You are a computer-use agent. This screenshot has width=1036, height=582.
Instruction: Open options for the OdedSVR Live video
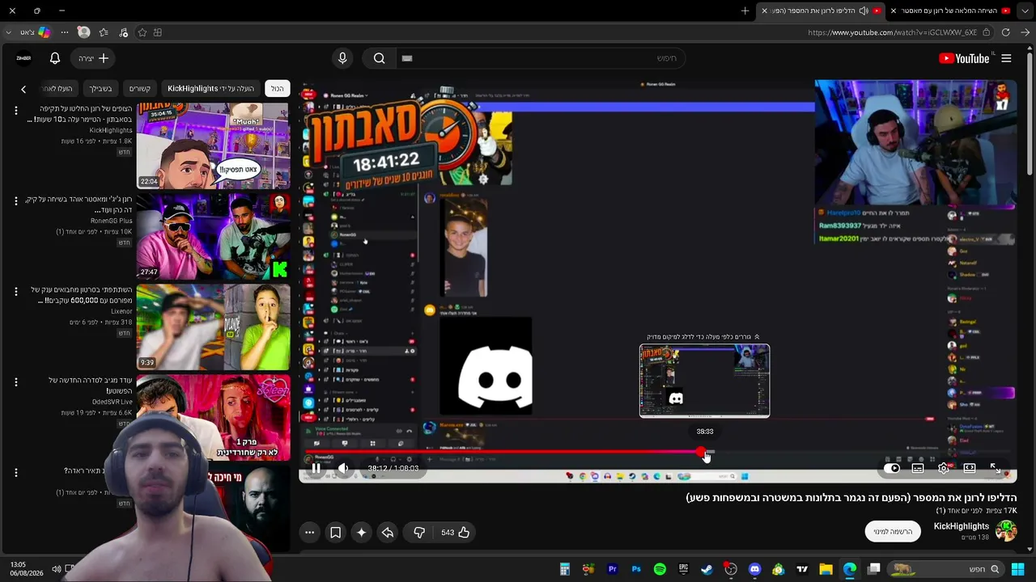point(15,382)
